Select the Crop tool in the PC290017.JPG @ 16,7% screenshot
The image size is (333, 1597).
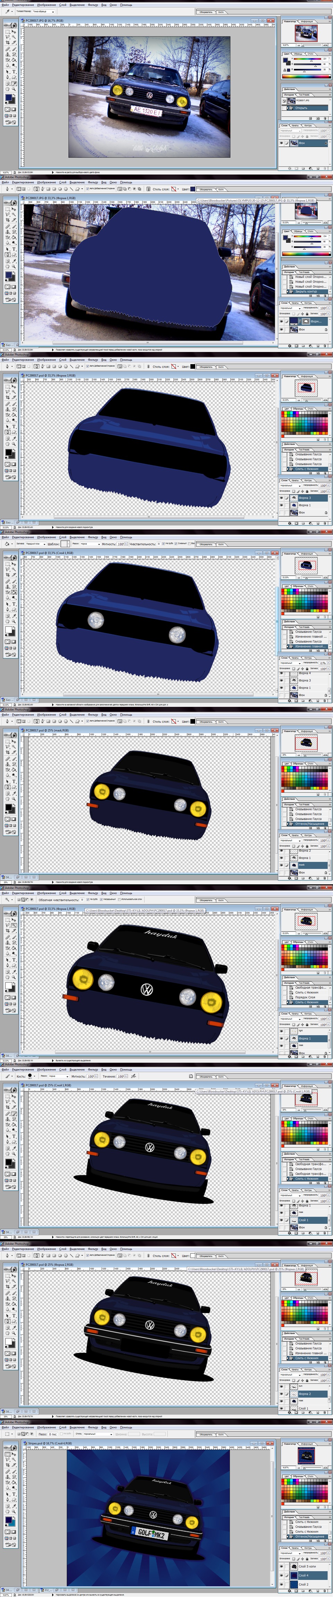(x=7, y=43)
